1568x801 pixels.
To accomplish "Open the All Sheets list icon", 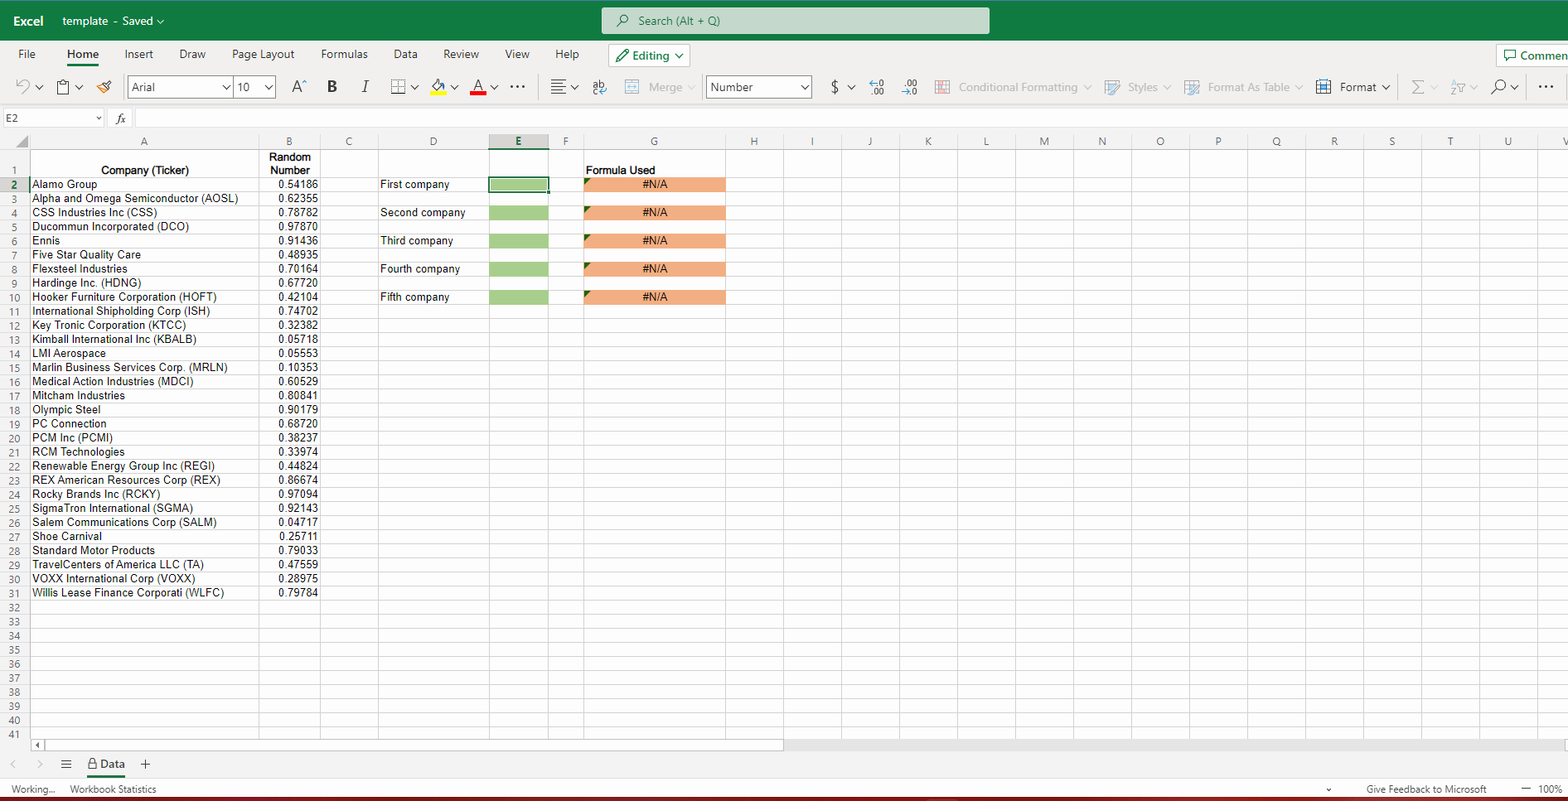I will click(66, 764).
